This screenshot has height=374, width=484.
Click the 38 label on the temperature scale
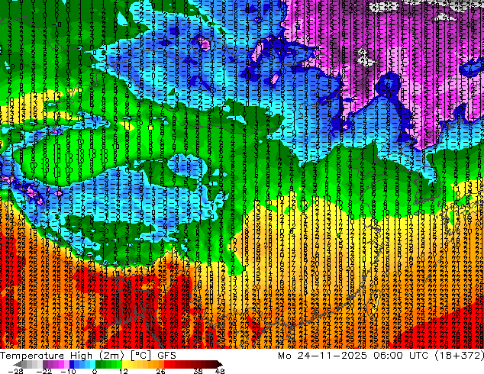point(198,372)
